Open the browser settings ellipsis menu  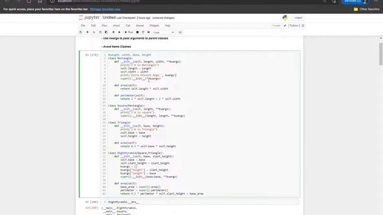376,1
